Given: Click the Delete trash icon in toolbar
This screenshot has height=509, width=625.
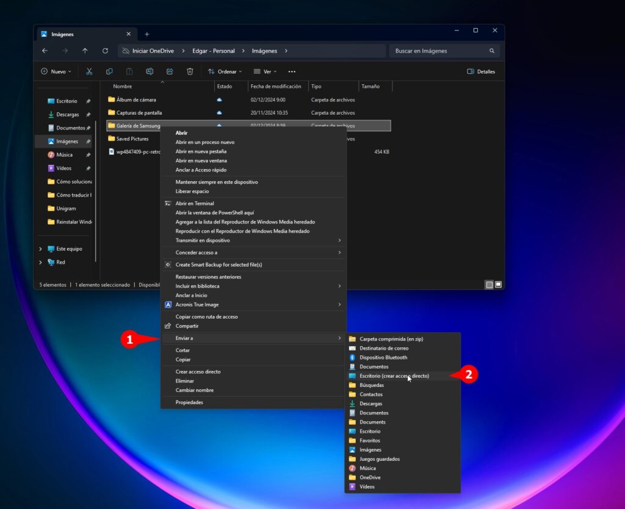Looking at the screenshot, I should (x=190, y=71).
